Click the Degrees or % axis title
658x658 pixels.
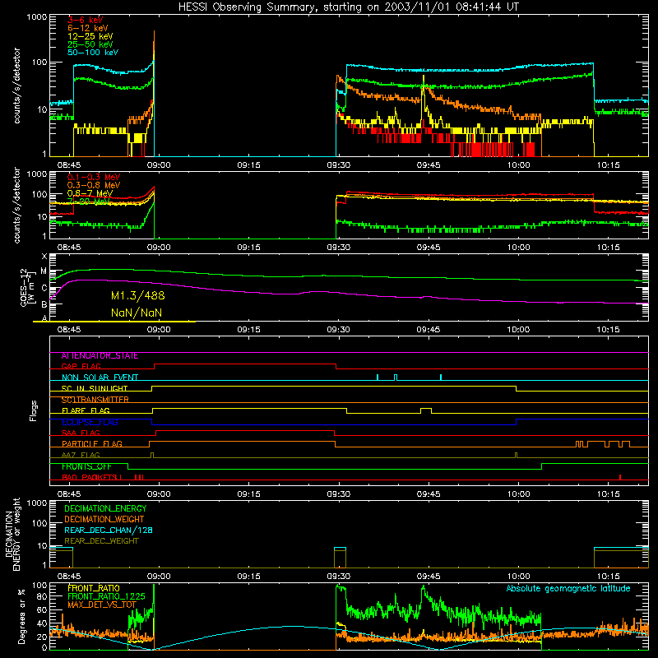click(x=21, y=616)
